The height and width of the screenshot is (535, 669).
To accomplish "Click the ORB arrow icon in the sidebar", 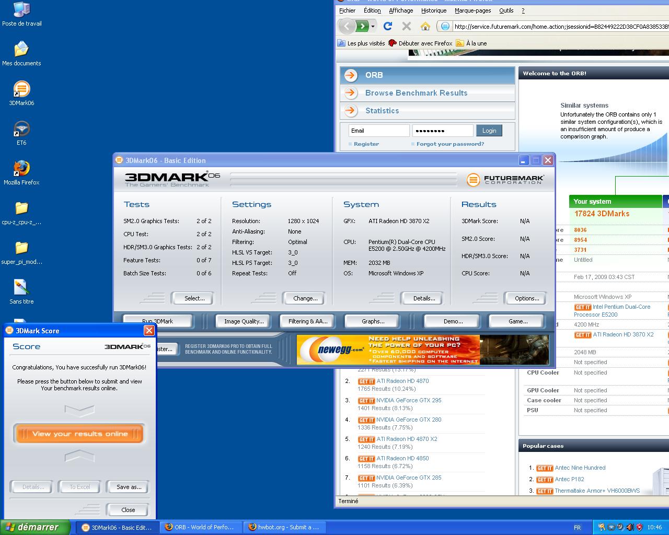I will point(351,75).
